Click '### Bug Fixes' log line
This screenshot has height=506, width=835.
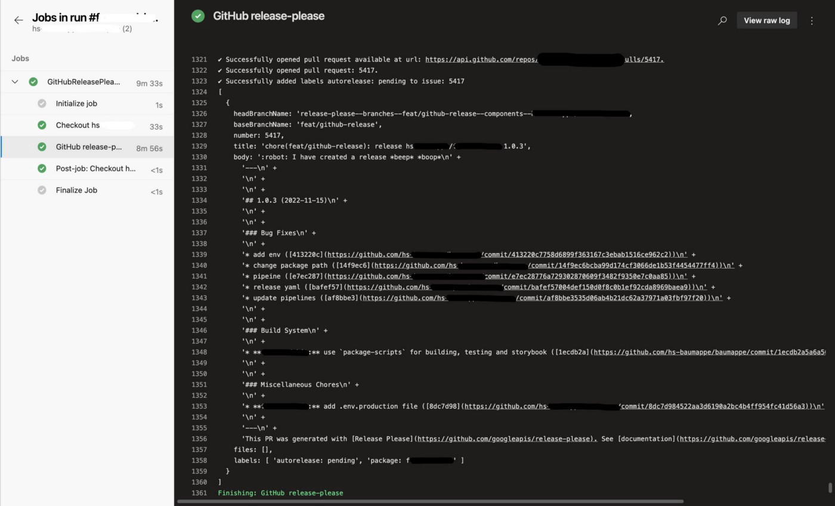click(279, 233)
